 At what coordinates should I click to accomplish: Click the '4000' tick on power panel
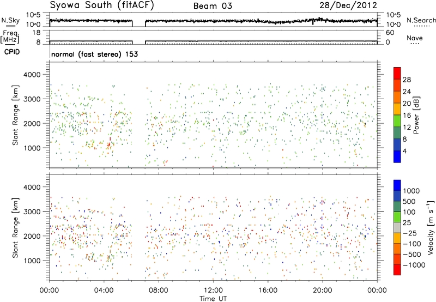[x=32, y=75]
